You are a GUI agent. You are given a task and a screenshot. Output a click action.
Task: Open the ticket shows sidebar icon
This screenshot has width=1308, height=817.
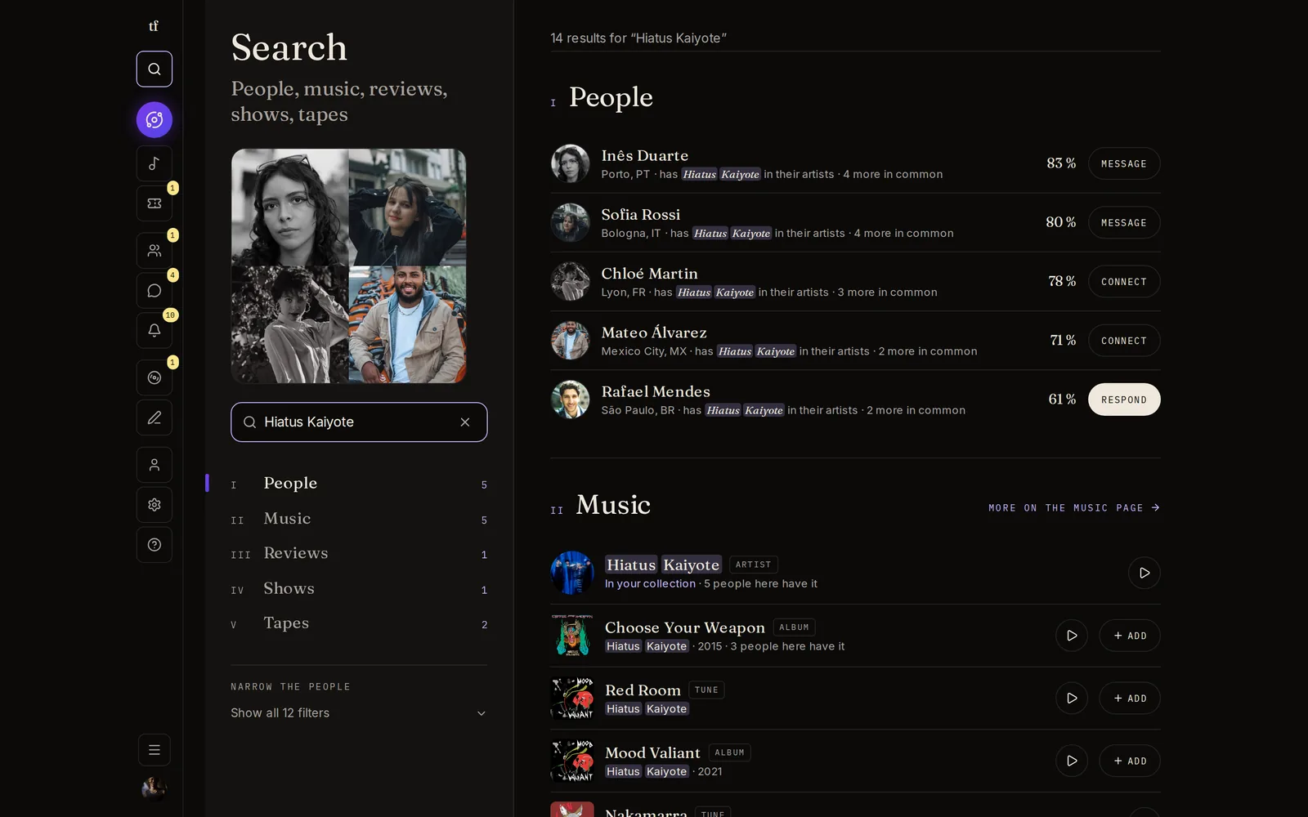[x=155, y=203]
